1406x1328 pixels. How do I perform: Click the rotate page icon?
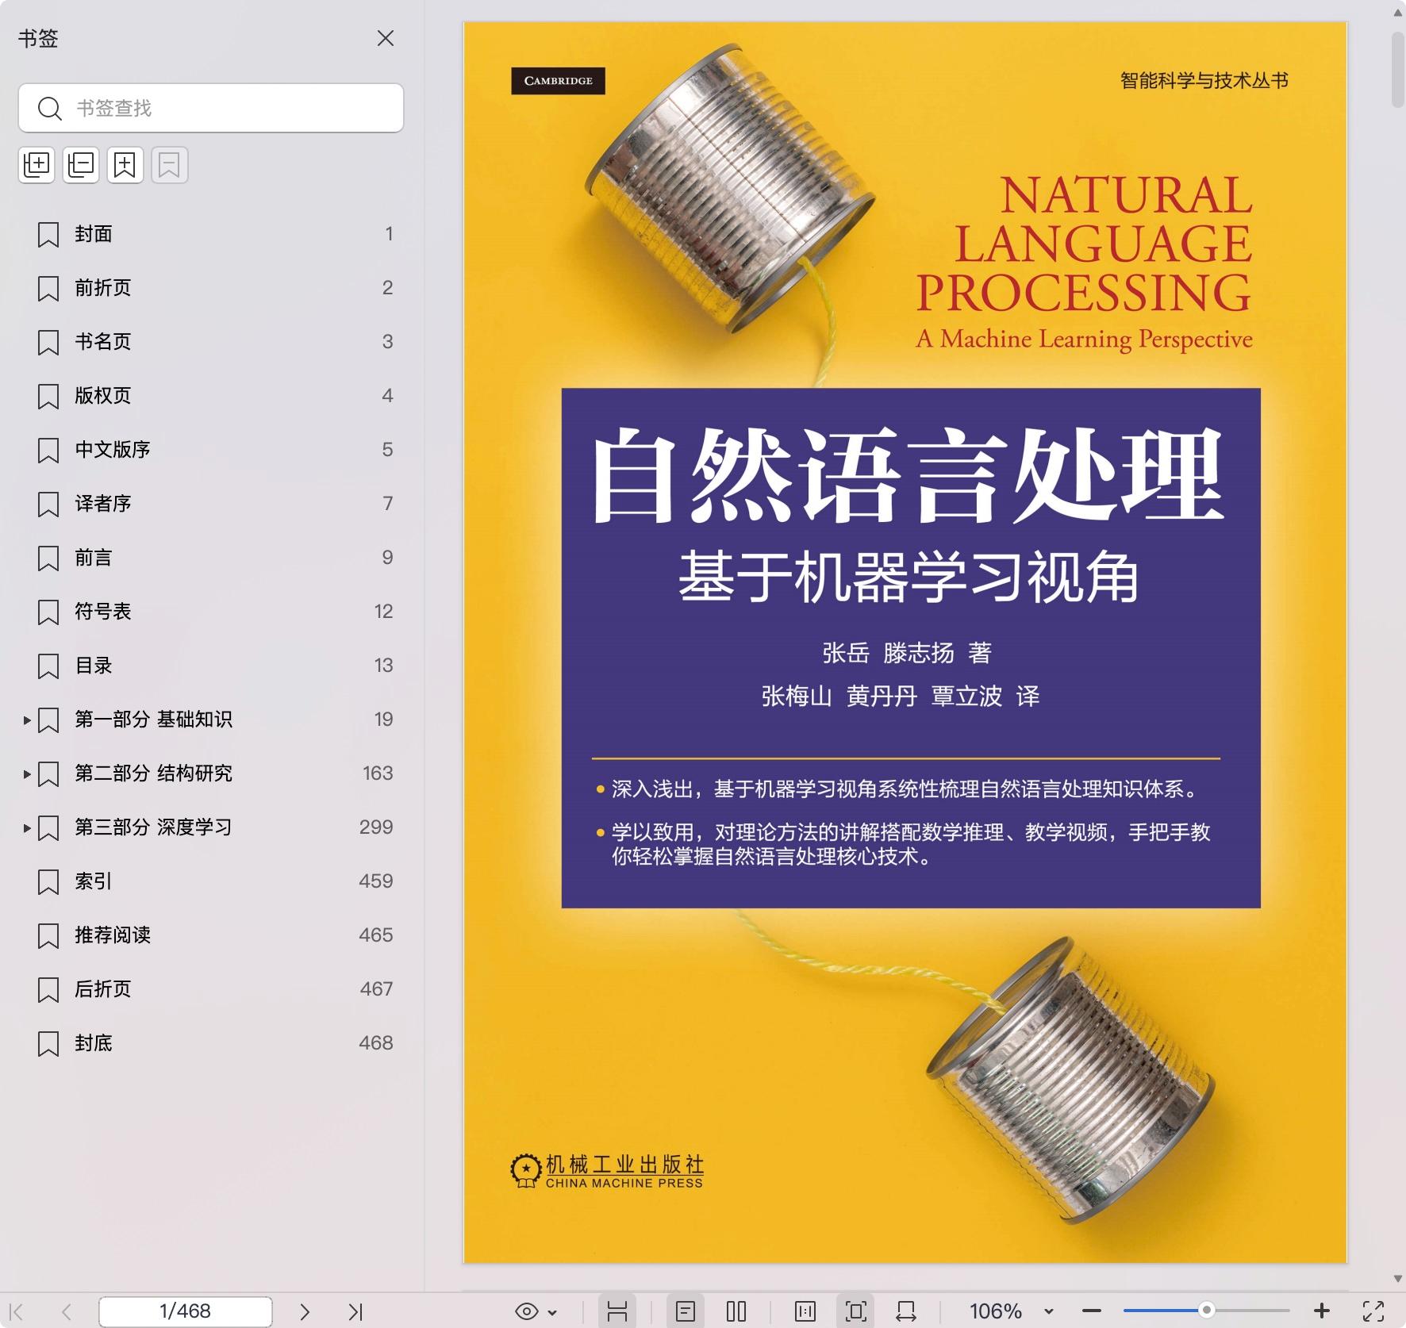click(906, 1311)
